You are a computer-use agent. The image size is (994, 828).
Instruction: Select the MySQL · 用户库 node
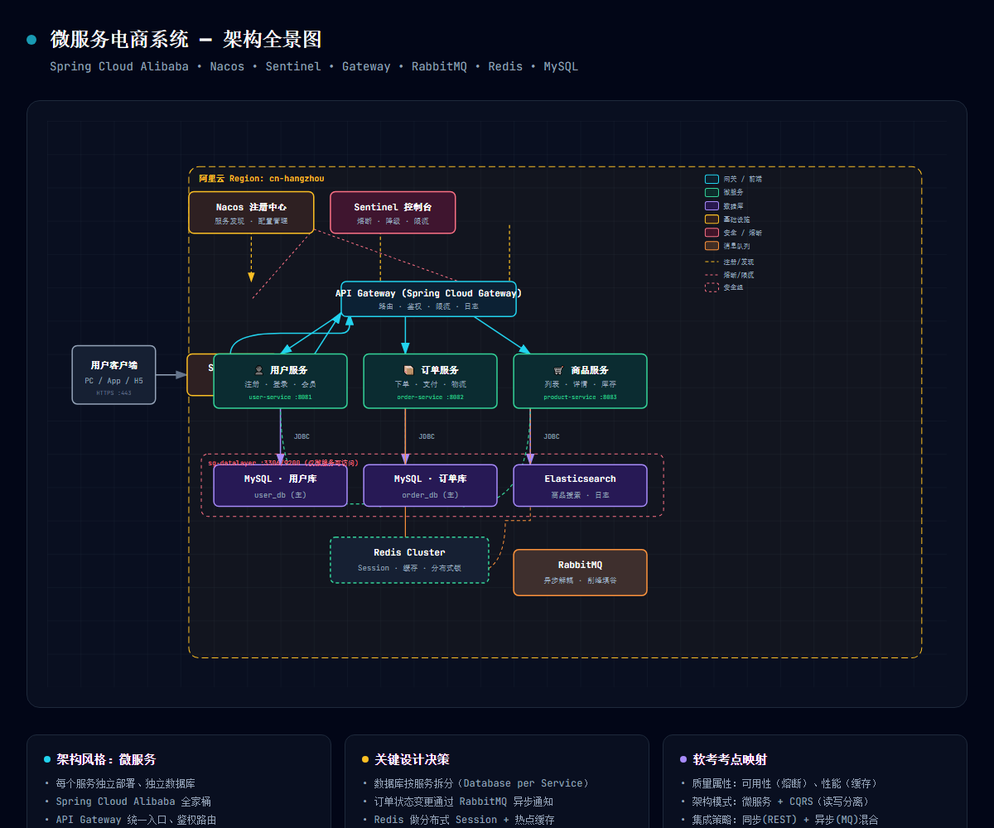pyautogui.click(x=280, y=485)
